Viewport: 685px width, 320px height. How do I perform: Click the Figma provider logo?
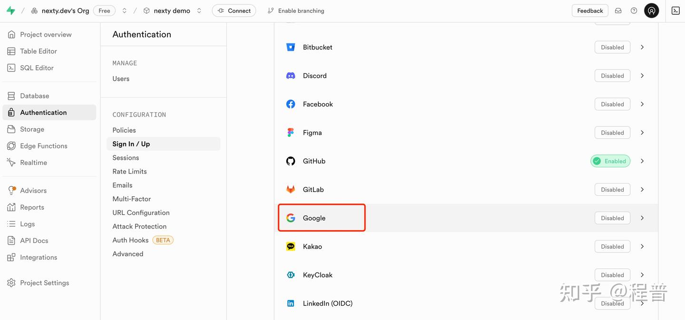click(x=291, y=133)
